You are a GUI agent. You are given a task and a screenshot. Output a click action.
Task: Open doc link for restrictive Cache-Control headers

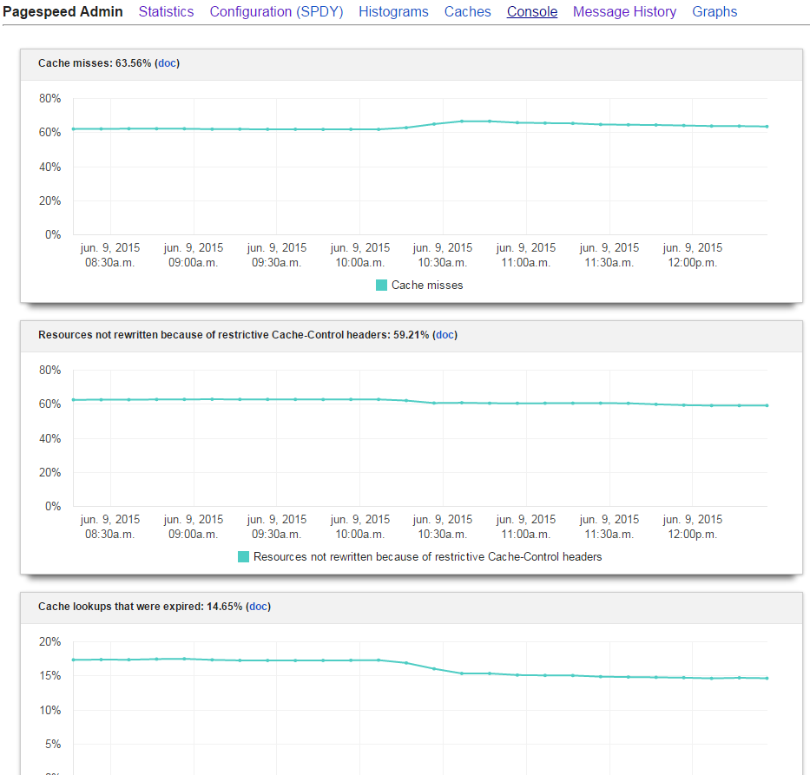445,335
